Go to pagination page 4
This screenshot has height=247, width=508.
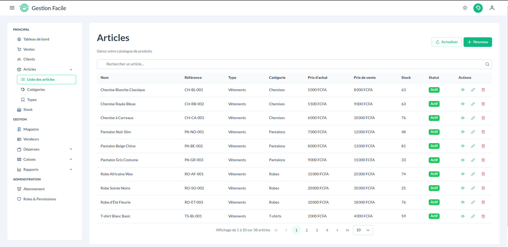tap(327, 230)
